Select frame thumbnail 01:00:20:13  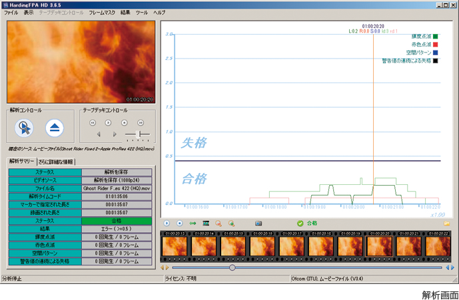click(x=175, y=247)
